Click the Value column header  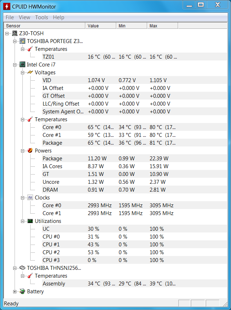pyautogui.click(x=101, y=26)
